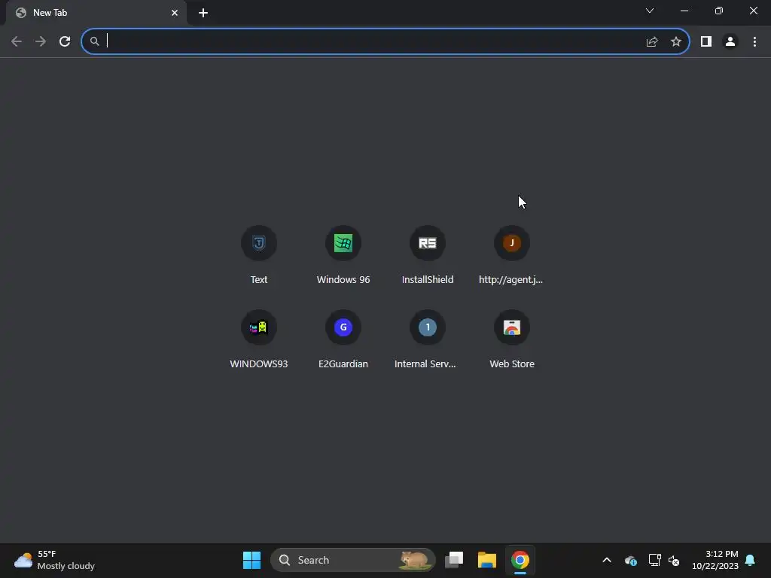
Task: Click the OneDrive cloud tray icon
Action: click(x=631, y=560)
